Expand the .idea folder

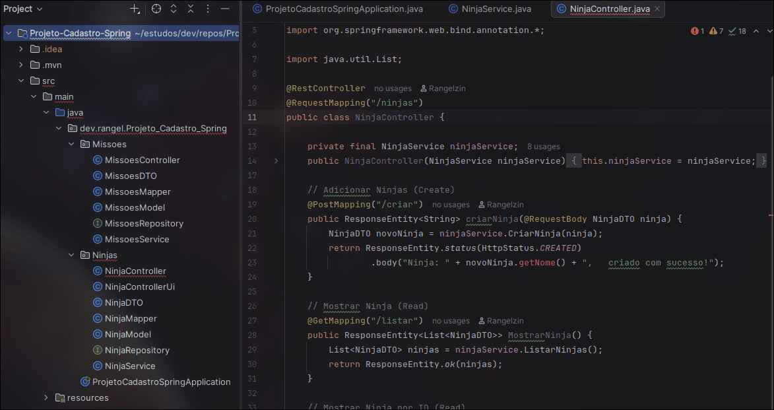20,50
